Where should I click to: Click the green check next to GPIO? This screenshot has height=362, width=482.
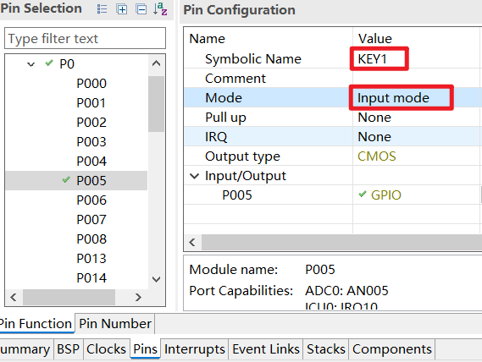coord(363,194)
